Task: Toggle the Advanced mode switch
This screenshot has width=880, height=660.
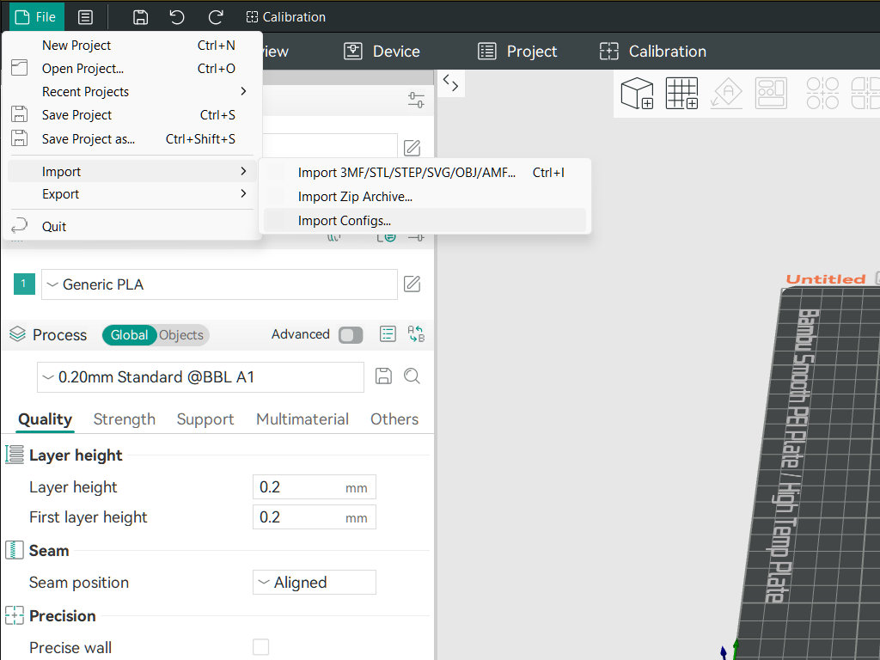Action: pos(351,335)
